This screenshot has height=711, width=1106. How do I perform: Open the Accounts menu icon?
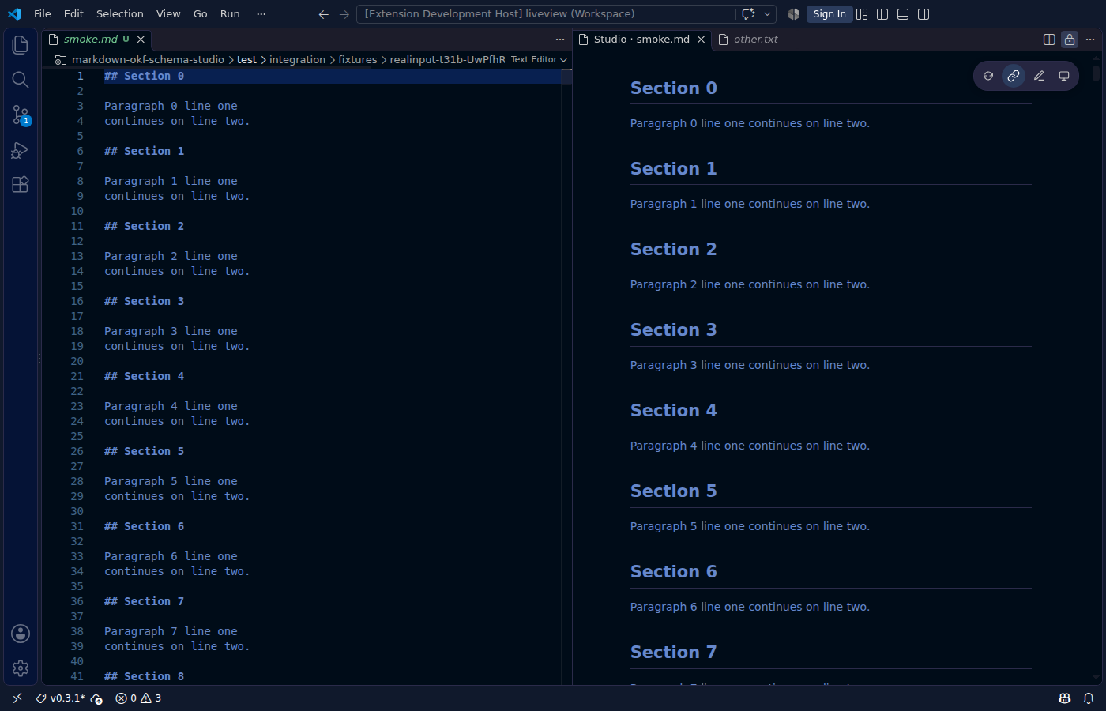click(21, 634)
